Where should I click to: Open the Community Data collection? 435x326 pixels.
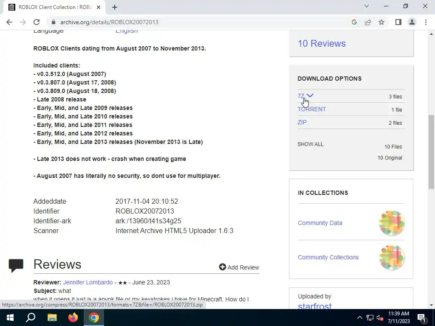point(320,223)
